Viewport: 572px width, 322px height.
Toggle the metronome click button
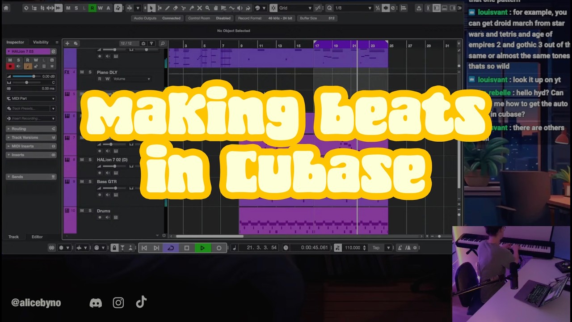click(x=400, y=248)
